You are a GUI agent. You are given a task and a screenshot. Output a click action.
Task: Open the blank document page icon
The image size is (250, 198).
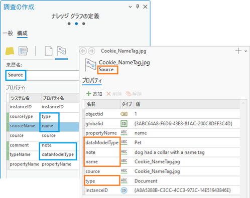49,51
